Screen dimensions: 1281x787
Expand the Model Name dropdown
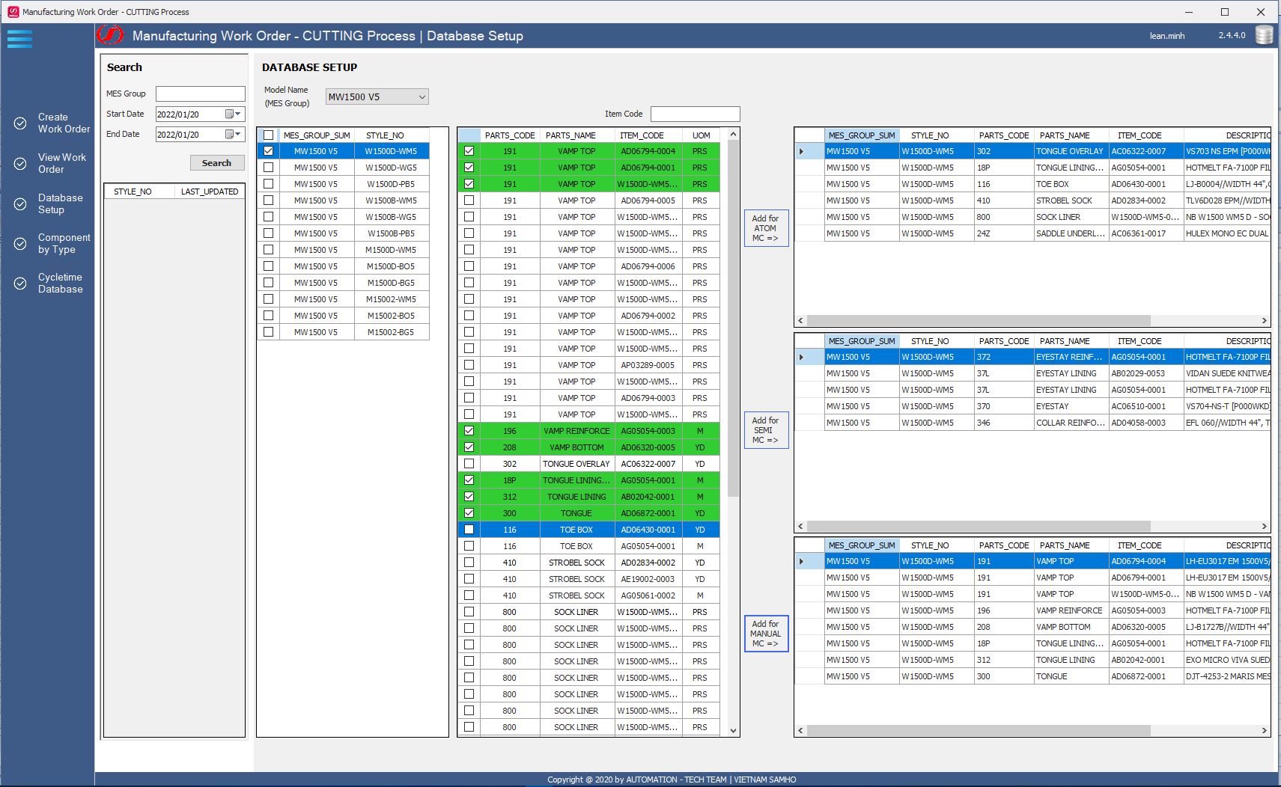(x=422, y=97)
